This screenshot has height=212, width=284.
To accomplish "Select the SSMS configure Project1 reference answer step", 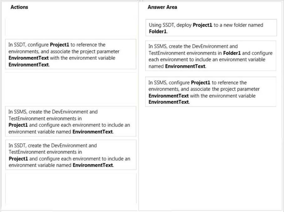I will tap(211, 92).
